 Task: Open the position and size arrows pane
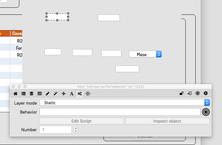point(64,94)
